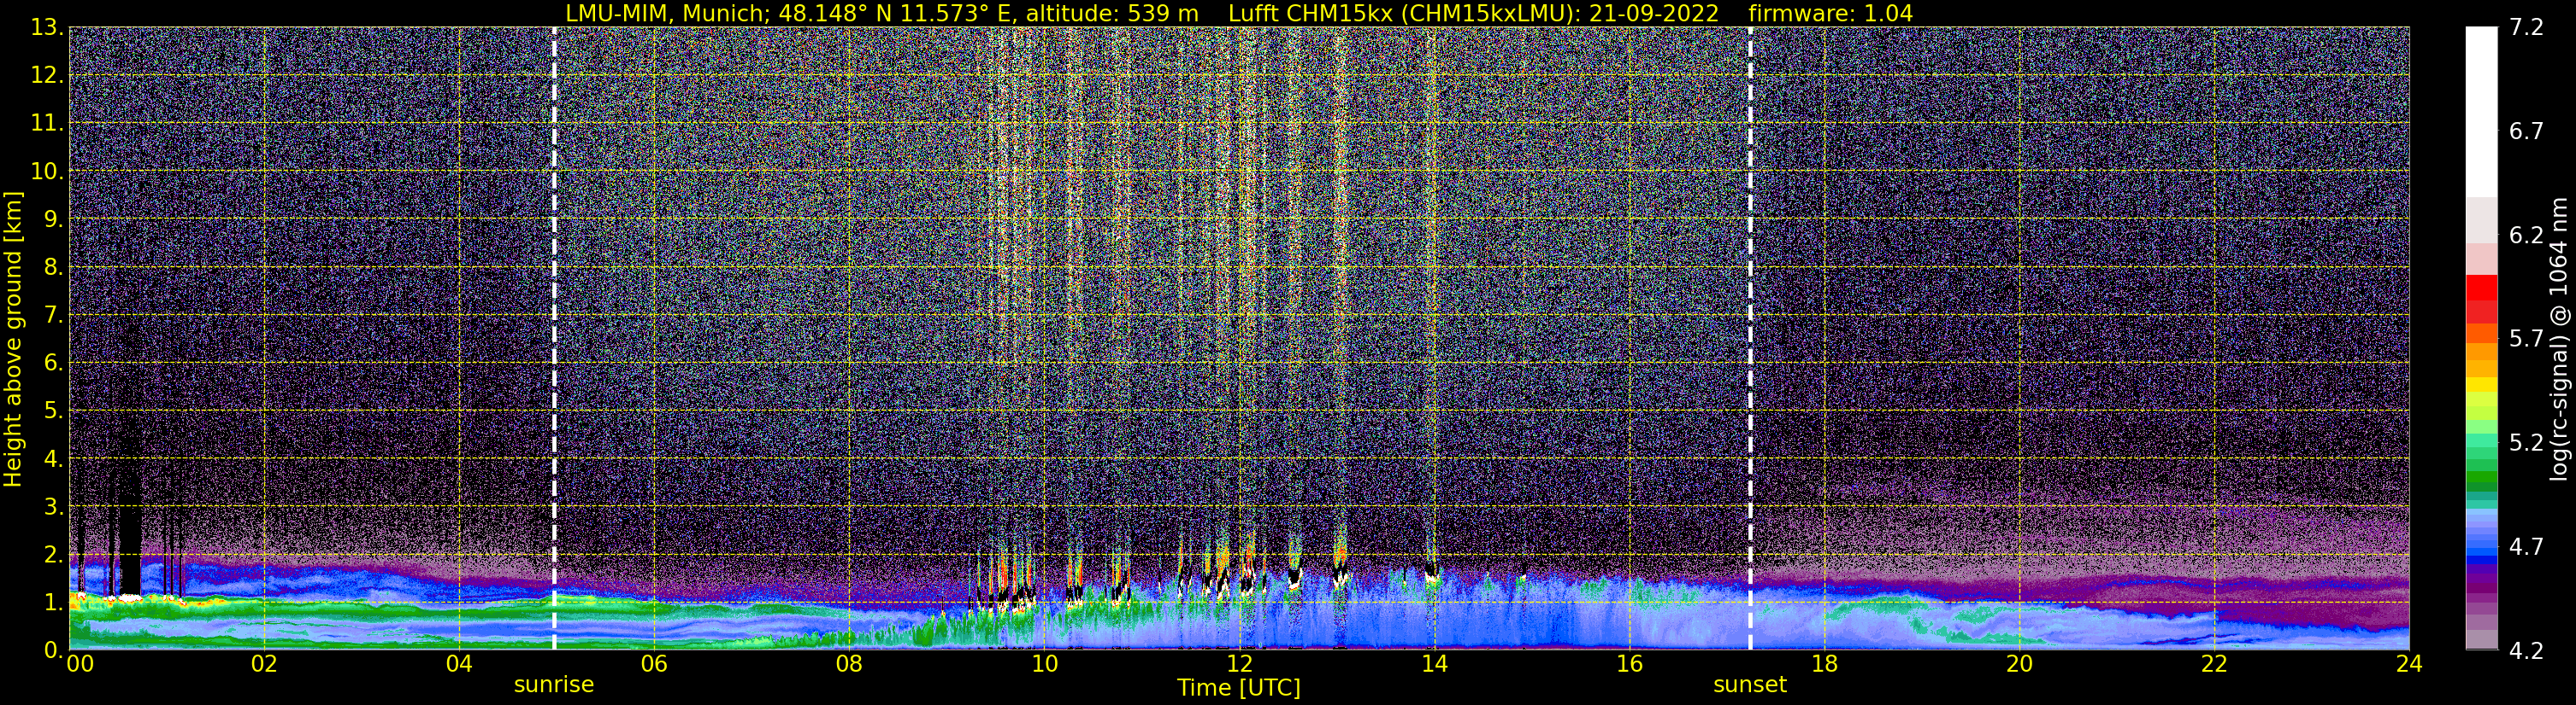Click the 'log(rc-signal) @ 1064 nm' colorbar label
The image size is (2576, 705).
(2560, 339)
